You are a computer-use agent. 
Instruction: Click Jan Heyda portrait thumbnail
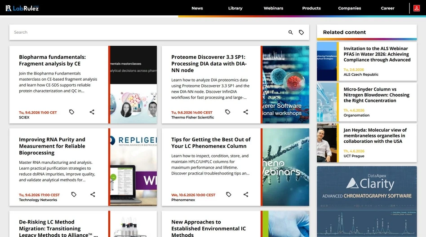click(327, 143)
